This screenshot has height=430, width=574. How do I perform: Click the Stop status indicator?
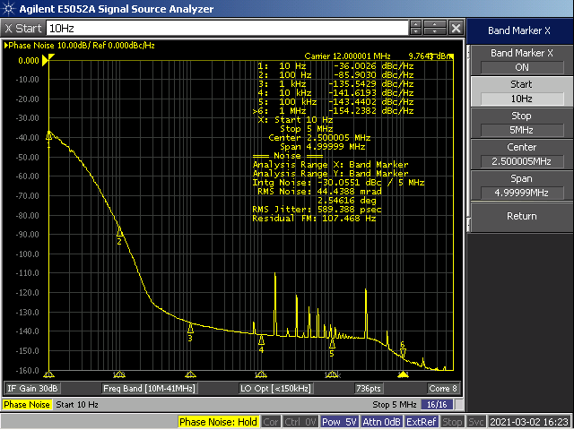pyautogui.click(x=452, y=422)
